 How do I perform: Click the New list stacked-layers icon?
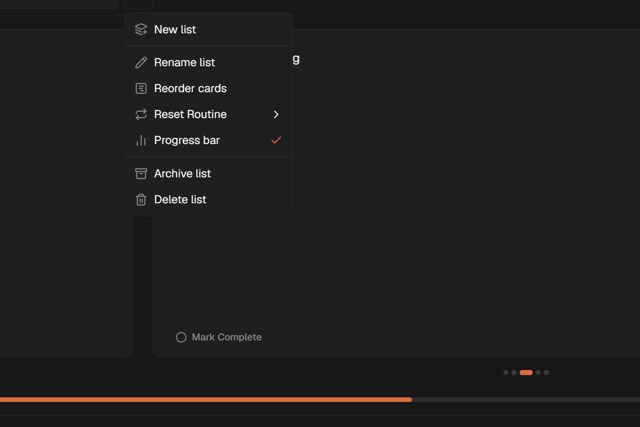coord(141,29)
